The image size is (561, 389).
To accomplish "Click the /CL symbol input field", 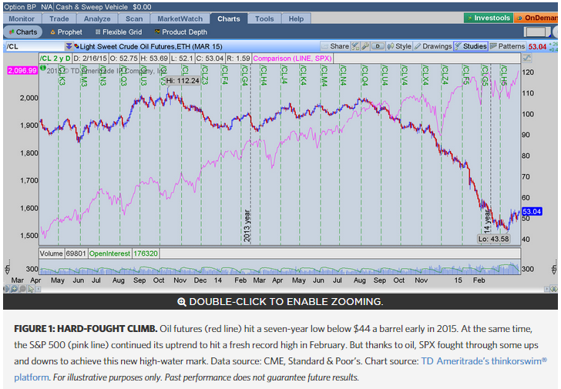I will (x=35, y=46).
